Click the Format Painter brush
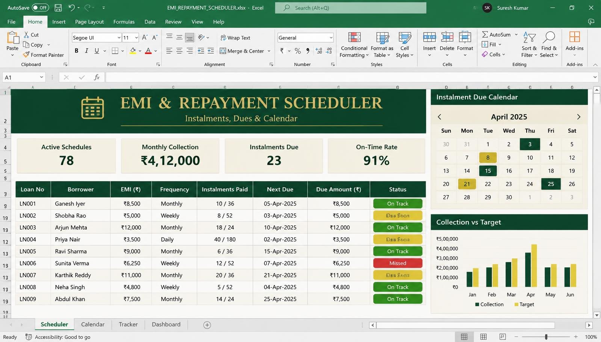Image resolution: width=601 pixels, height=342 pixels. click(26, 55)
